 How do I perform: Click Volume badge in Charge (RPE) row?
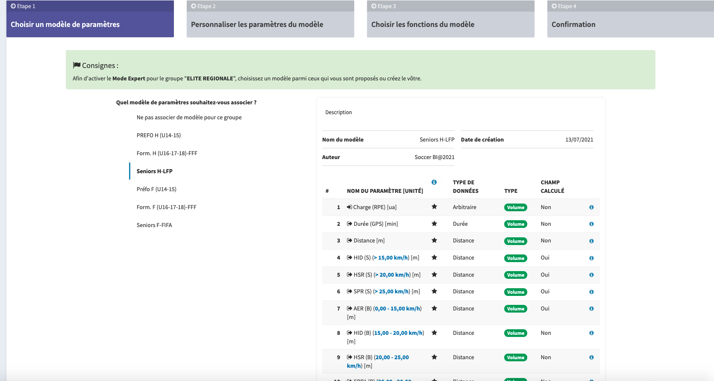coord(516,207)
